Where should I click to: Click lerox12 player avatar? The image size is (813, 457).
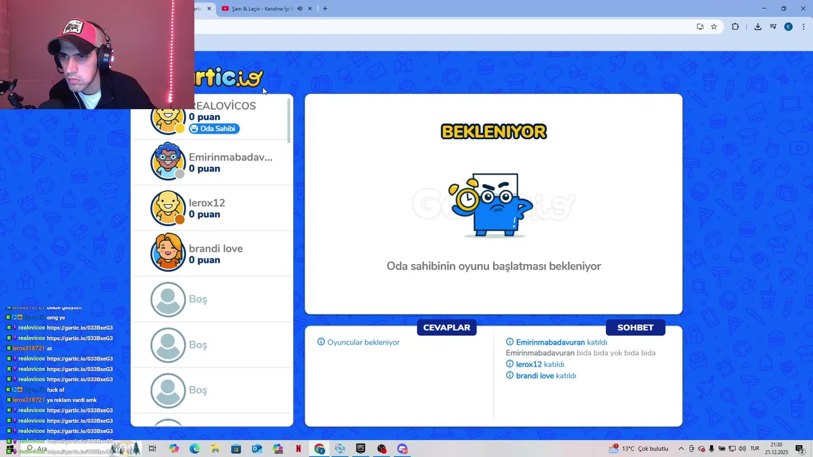pyautogui.click(x=168, y=208)
